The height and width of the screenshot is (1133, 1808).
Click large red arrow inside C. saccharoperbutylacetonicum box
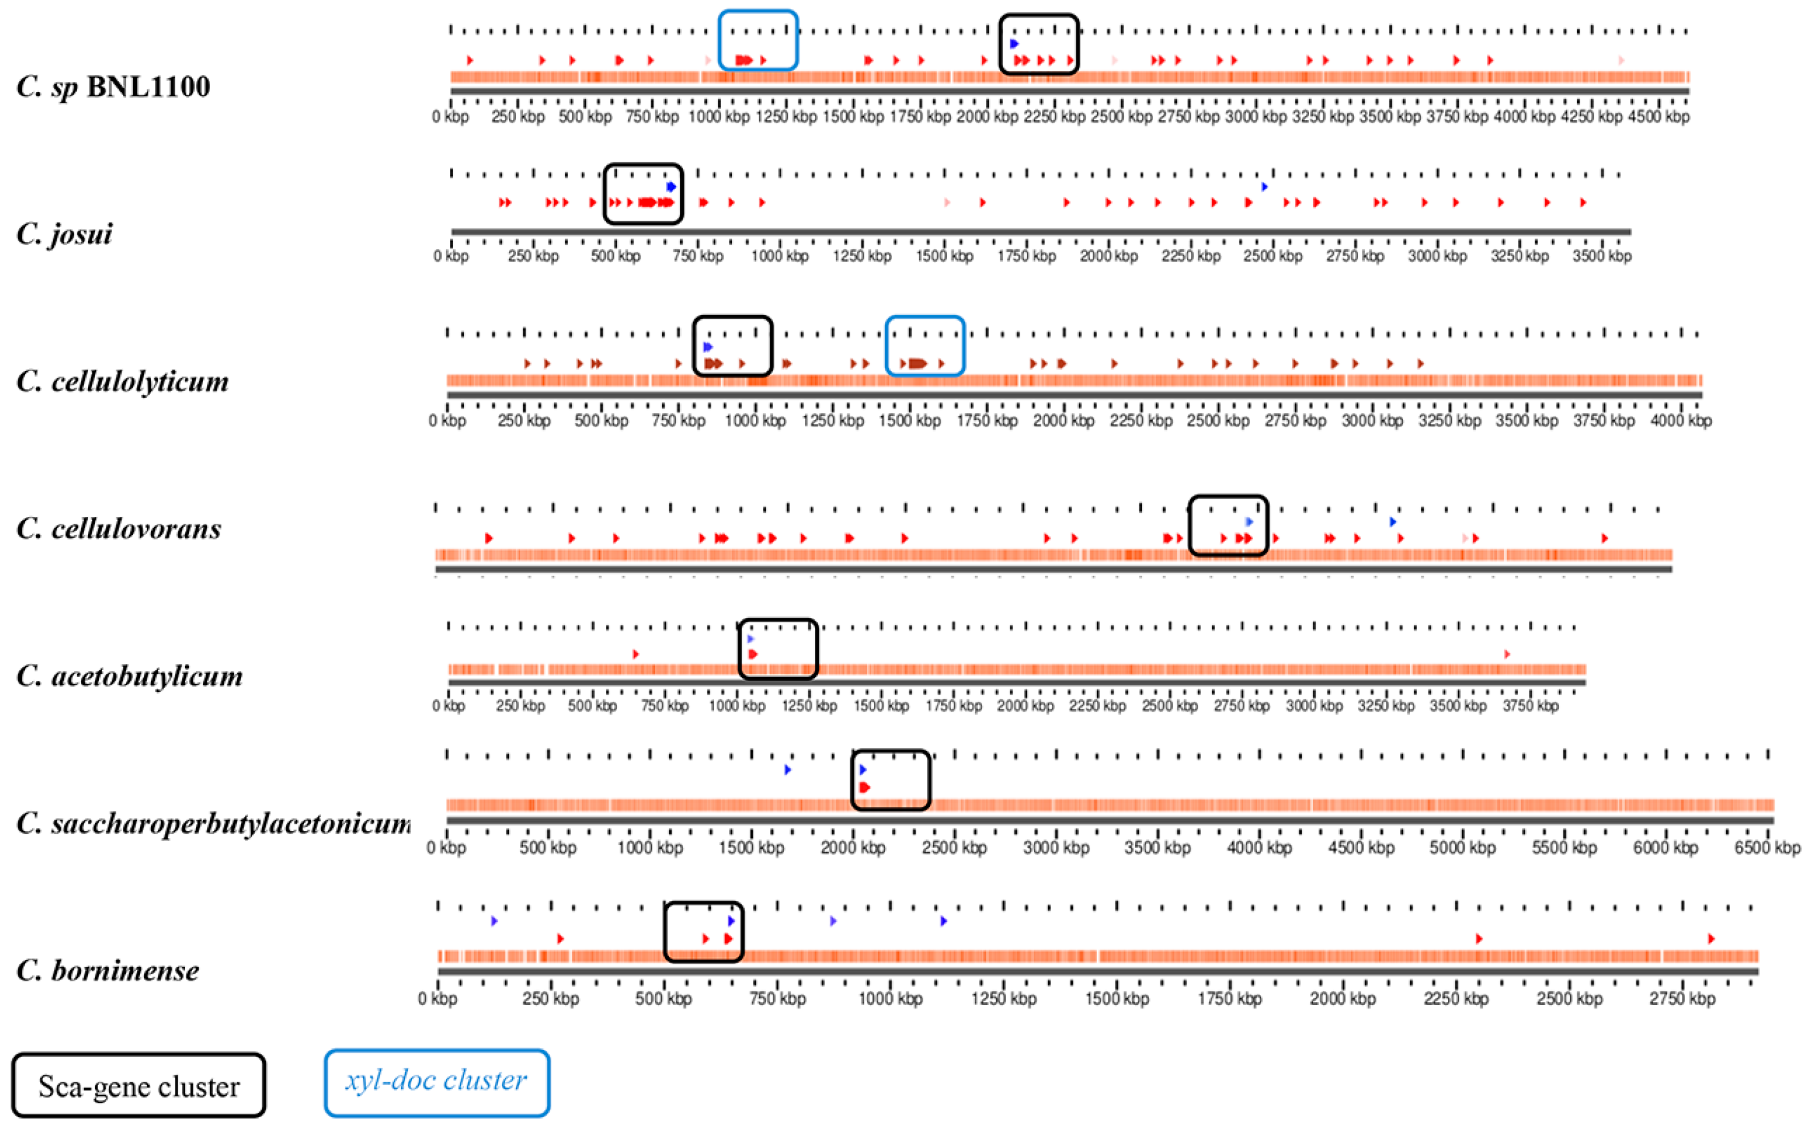pyautogui.click(x=864, y=787)
